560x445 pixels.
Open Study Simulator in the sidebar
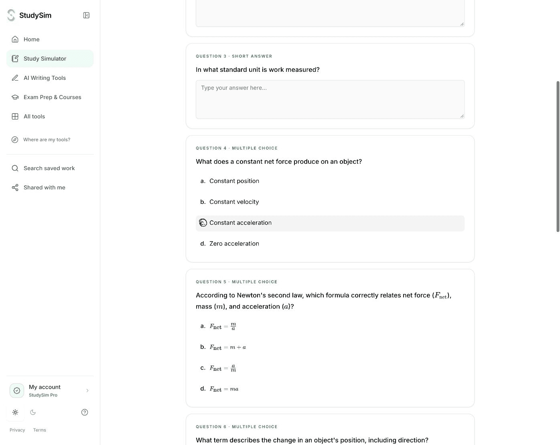pos(50,59)
